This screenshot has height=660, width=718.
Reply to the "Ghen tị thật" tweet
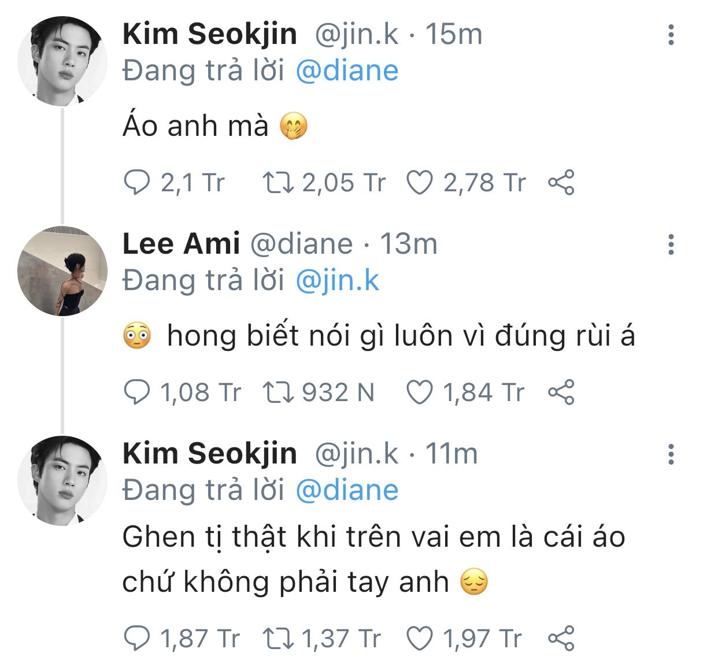[137, 639]
